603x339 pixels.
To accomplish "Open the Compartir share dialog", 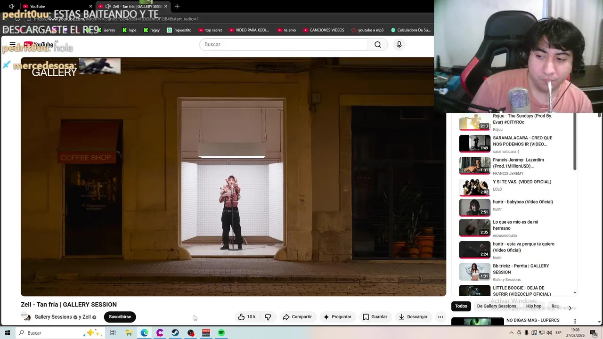I will (297, 317).
